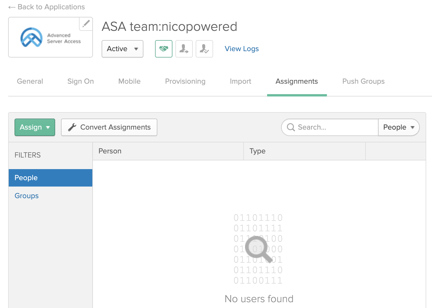Switch to the Push Groups tab
The height and width of the screenshot is (308, 432).
click(363, 81)
